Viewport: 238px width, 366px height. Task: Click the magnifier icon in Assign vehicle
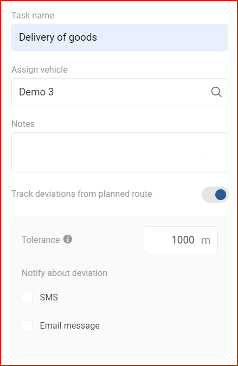(x=216, y=92)
